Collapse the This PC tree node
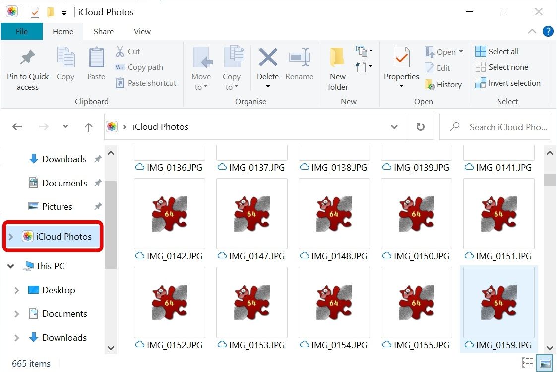Image resolution: width=557 pixels, height=372 pixels. (x=11, y=266)
